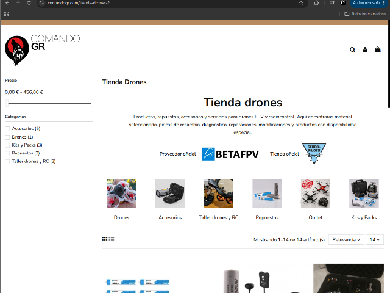390x293 pixels.
Task: Click the BETAFPV provider logo
Action: pyautogui.click(x=230, y=154)
